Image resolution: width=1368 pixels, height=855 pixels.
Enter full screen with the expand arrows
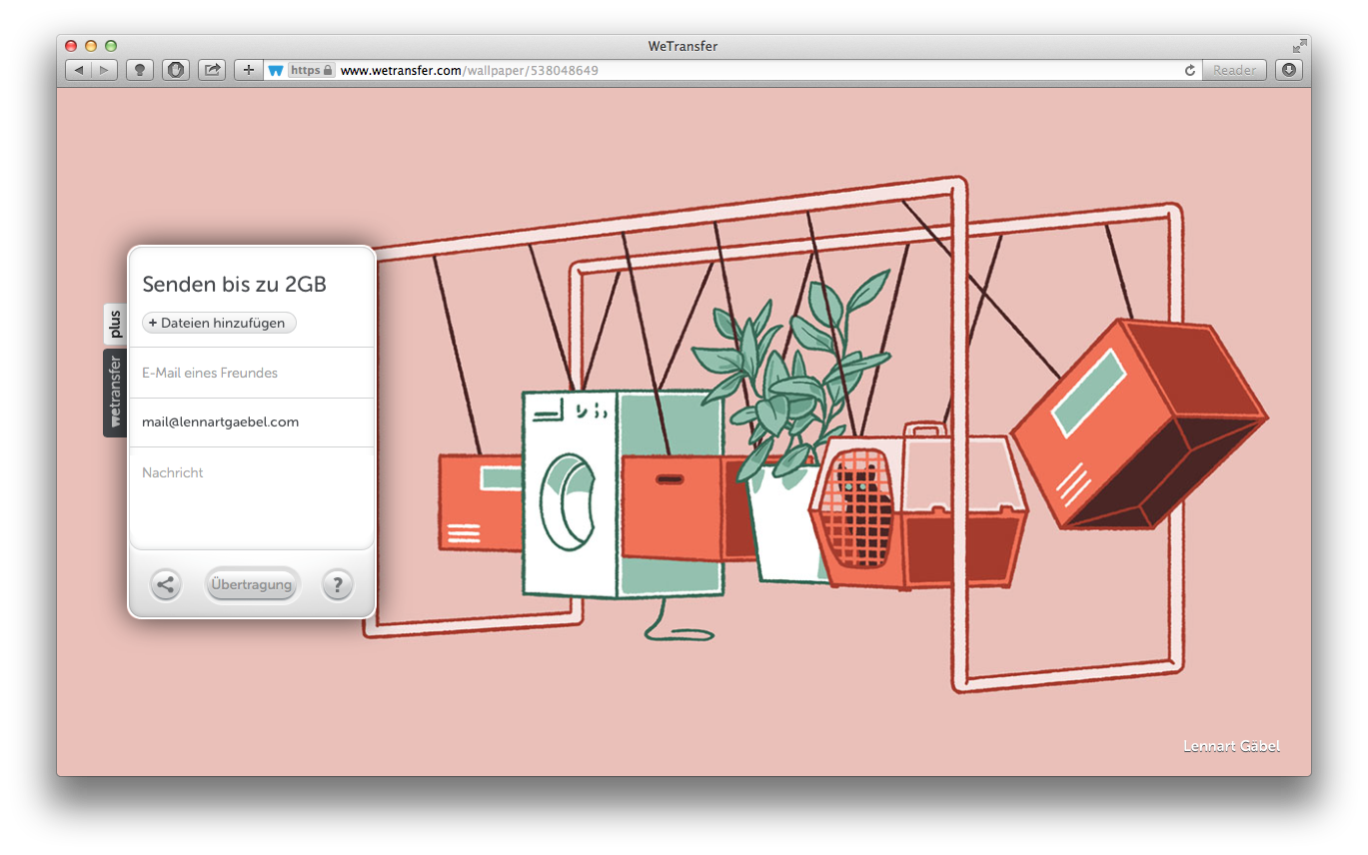point(1299,46)
